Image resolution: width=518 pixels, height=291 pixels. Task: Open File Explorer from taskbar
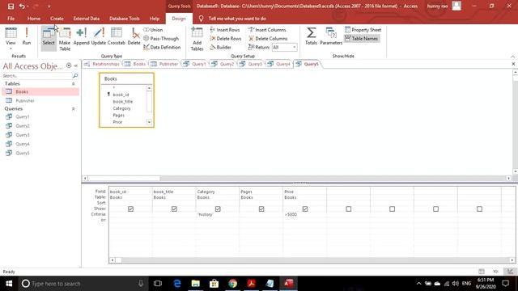point(196,284)
